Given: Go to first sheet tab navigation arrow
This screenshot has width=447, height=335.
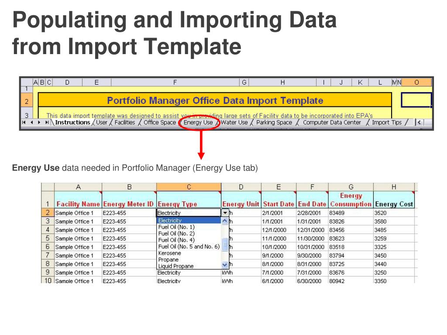Looking at the screenshot, I should 24,123.
